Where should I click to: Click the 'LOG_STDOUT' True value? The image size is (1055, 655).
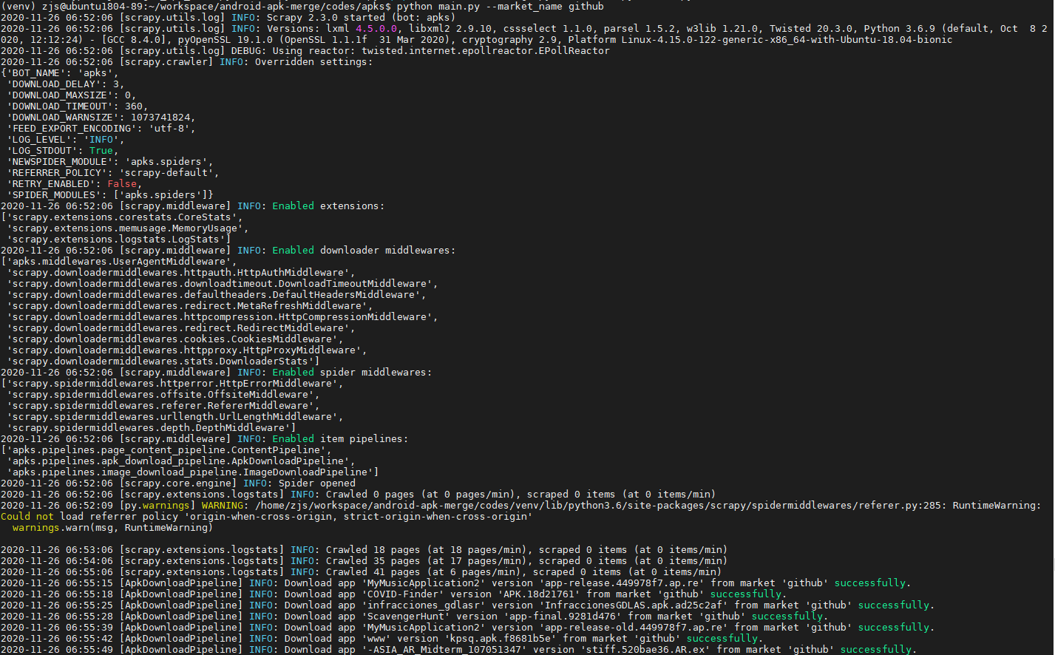click(x=101, y=151)
